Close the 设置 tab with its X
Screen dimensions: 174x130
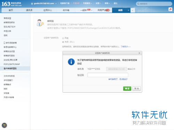[128, 10]
